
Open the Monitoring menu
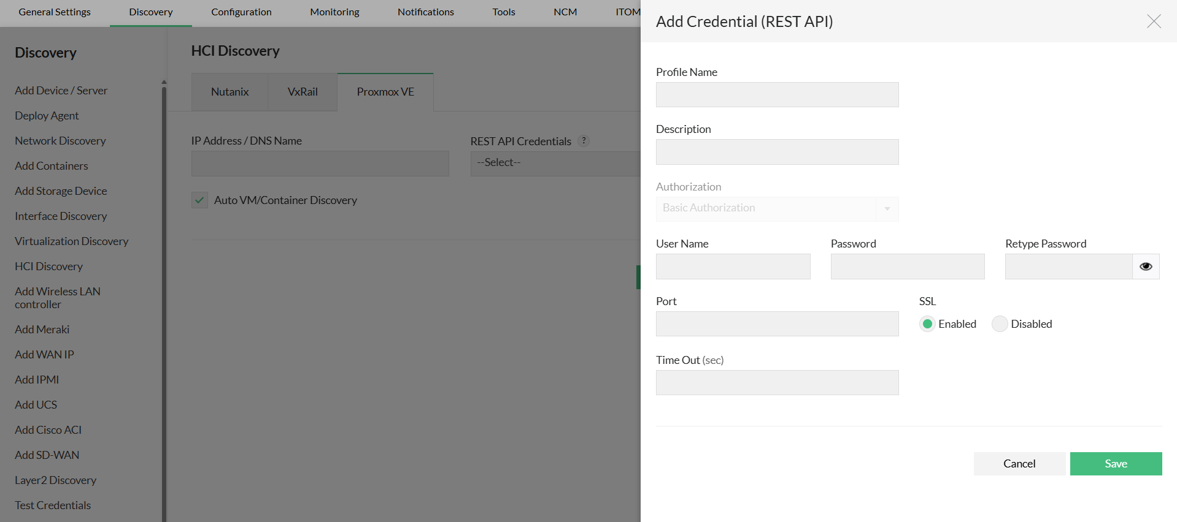(x=334, y=12)
